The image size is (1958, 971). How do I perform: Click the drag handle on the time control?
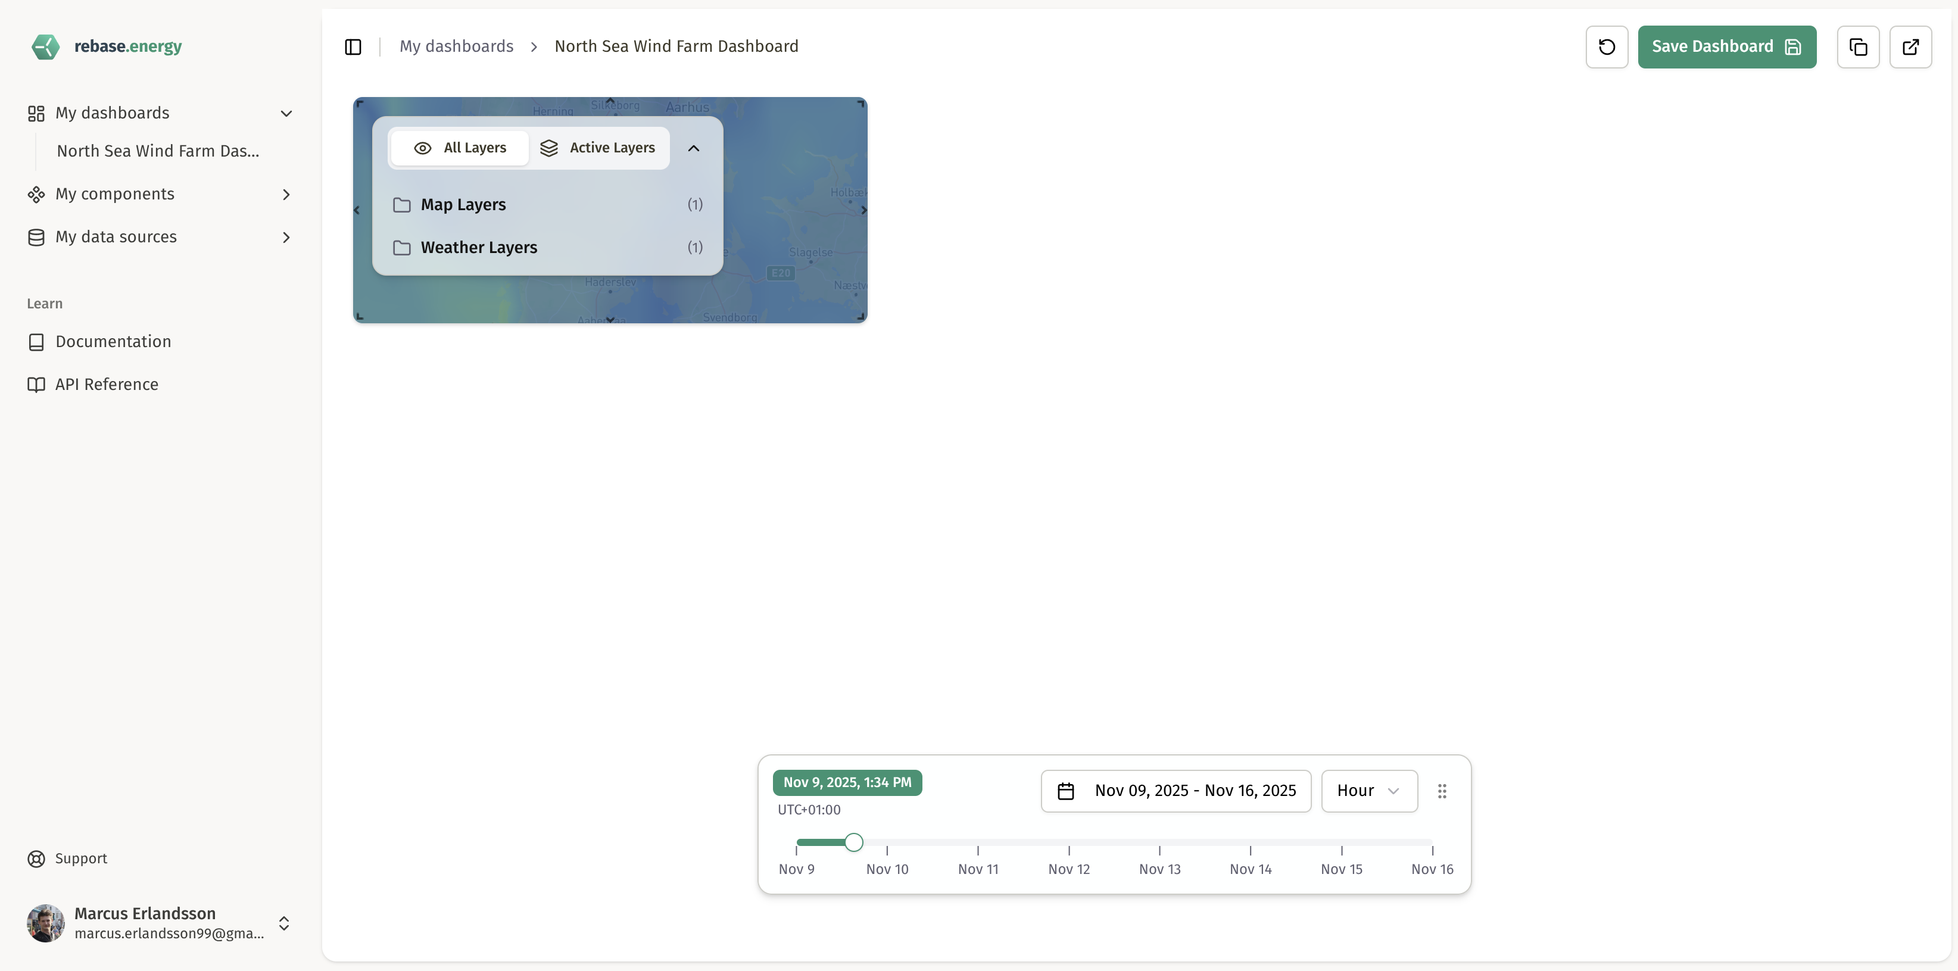click(1442, 790)
